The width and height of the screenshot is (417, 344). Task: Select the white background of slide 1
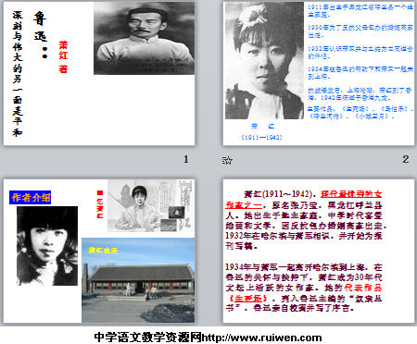pos(99,111)
